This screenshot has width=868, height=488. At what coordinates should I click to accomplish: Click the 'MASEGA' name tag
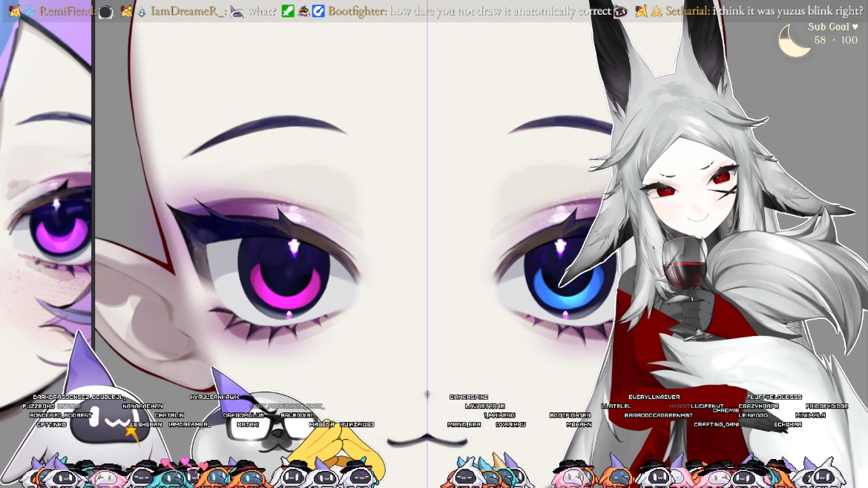[322, 424]
